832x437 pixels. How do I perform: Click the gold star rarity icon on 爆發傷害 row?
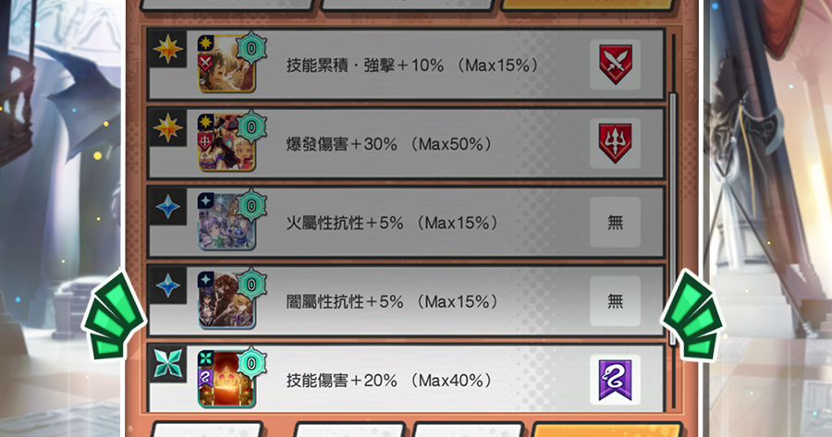click(167, 128)
